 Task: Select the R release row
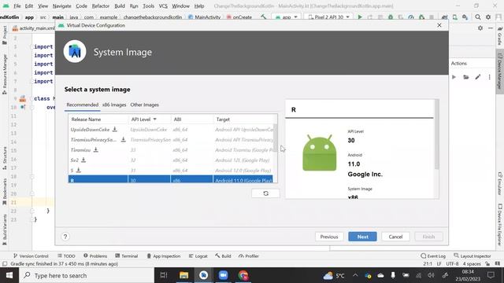(x=170, y=180)
